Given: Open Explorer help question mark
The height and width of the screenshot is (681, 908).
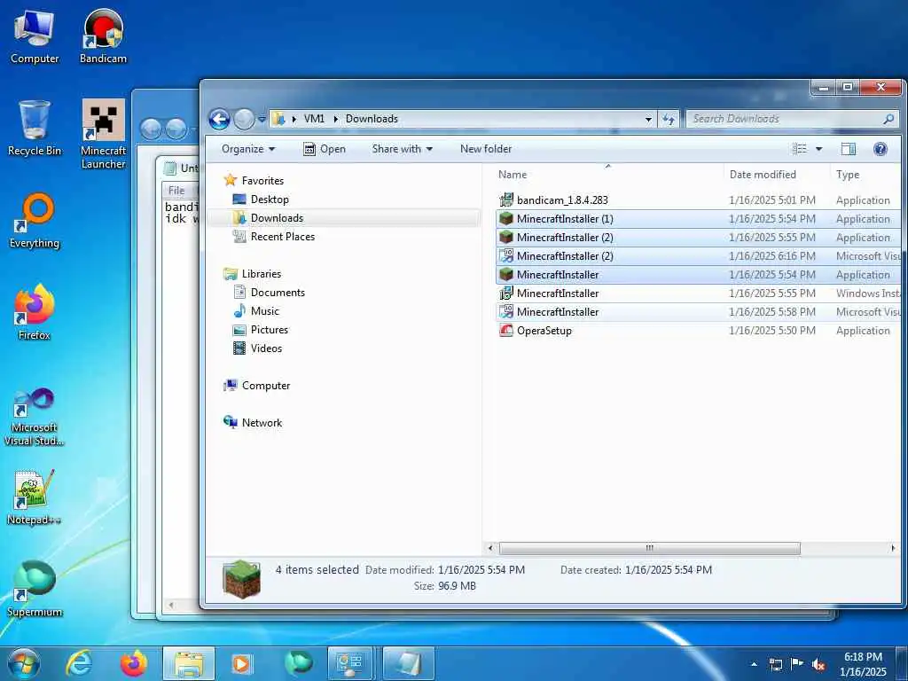Looking at the screenshot, I should [881, 149].
